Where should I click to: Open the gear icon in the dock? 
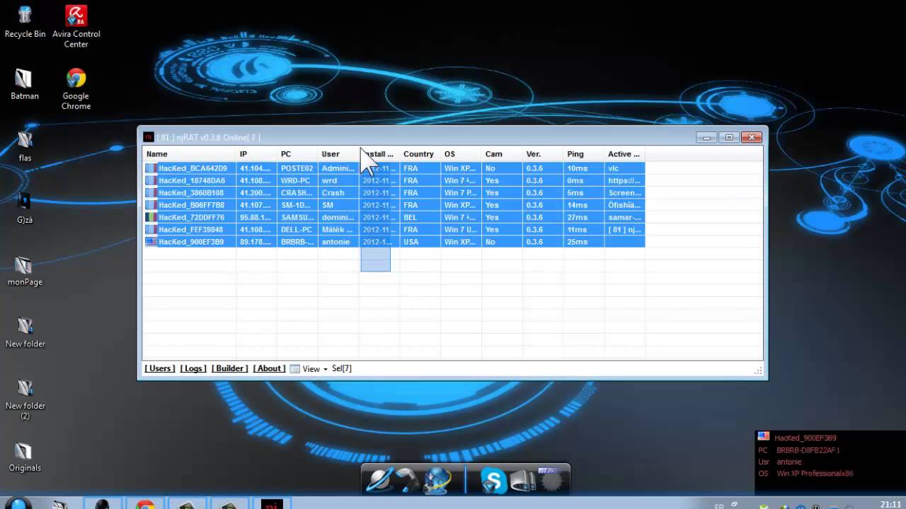click(551, 481)
